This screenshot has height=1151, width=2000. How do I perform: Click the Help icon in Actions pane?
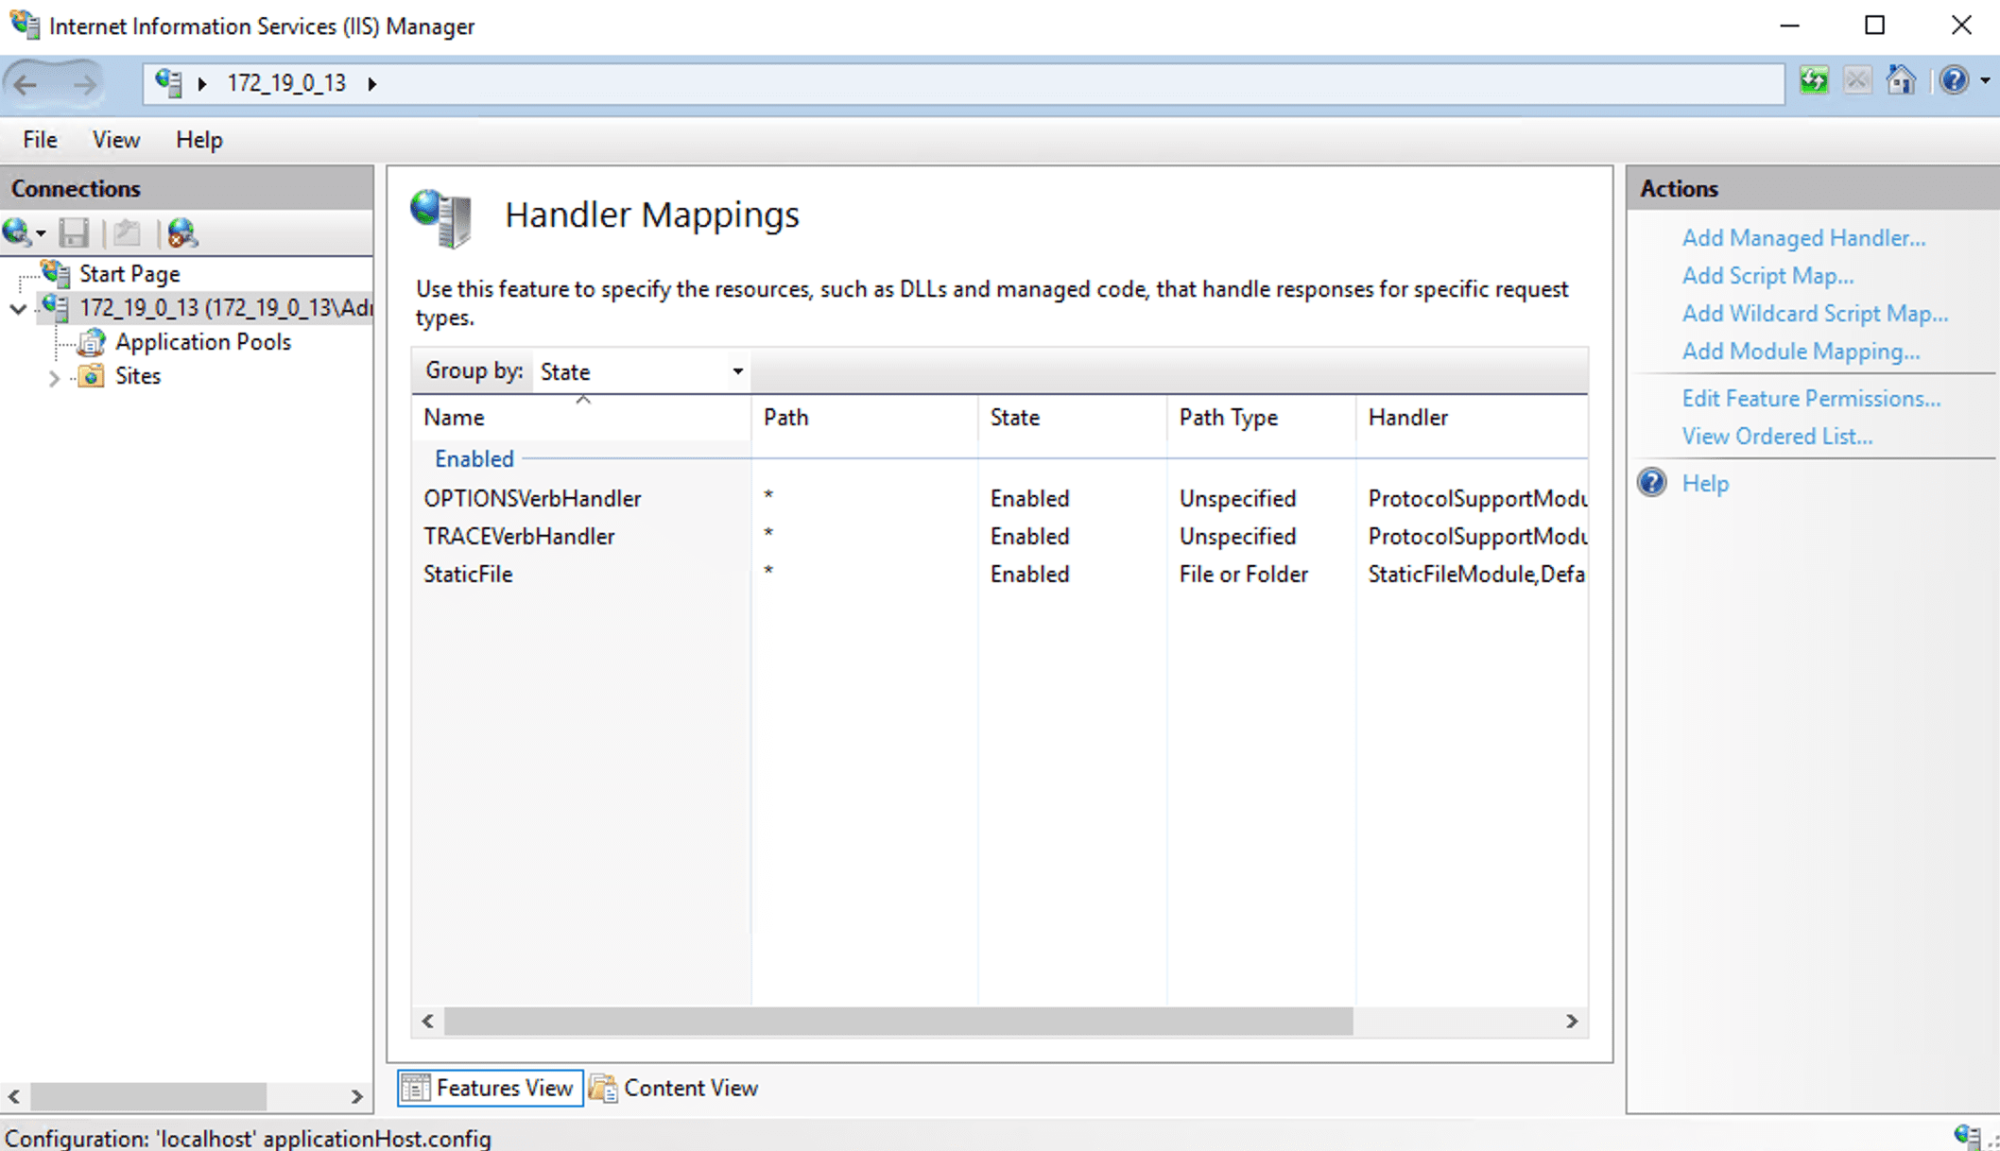click(1652, 483)
